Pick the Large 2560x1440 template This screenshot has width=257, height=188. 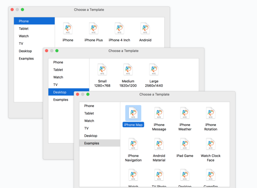(x=154, y=70)
